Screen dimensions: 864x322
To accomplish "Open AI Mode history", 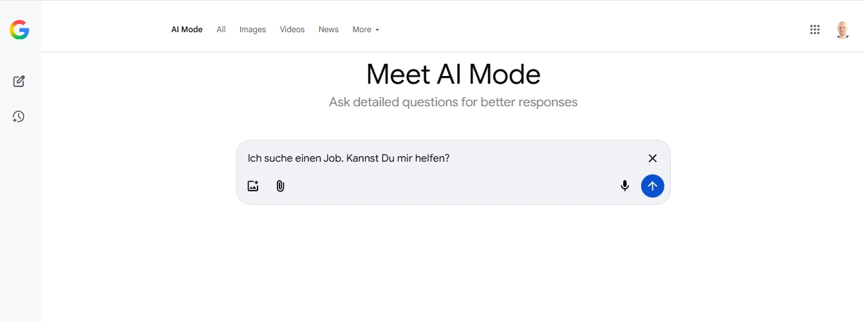I will click(19, 117).
